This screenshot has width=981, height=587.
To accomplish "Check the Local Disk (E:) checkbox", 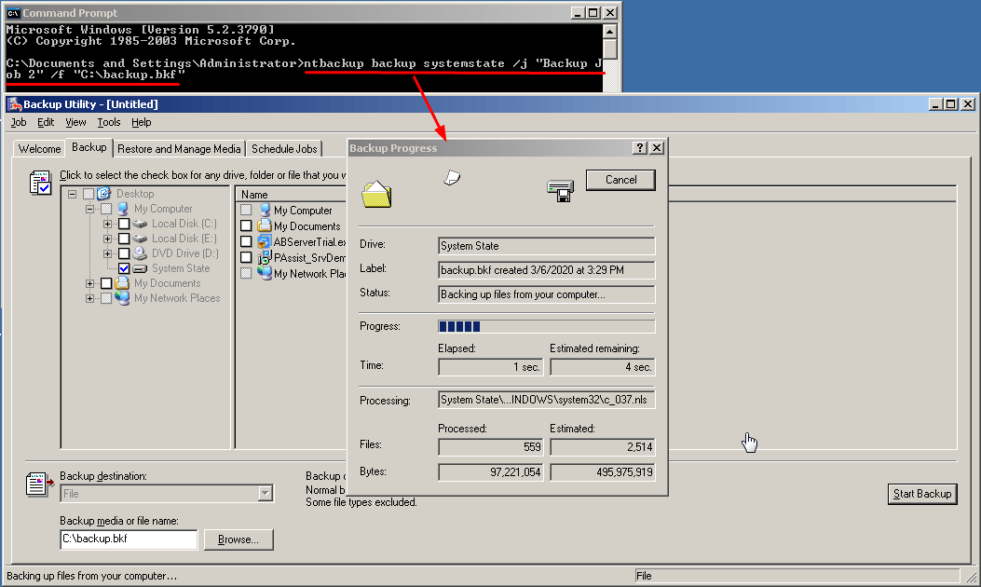I will click(x=124, y=239).
